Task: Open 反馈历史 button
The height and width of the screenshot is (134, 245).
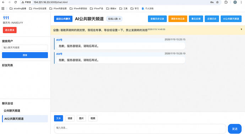Action: [x=212, y=19]
